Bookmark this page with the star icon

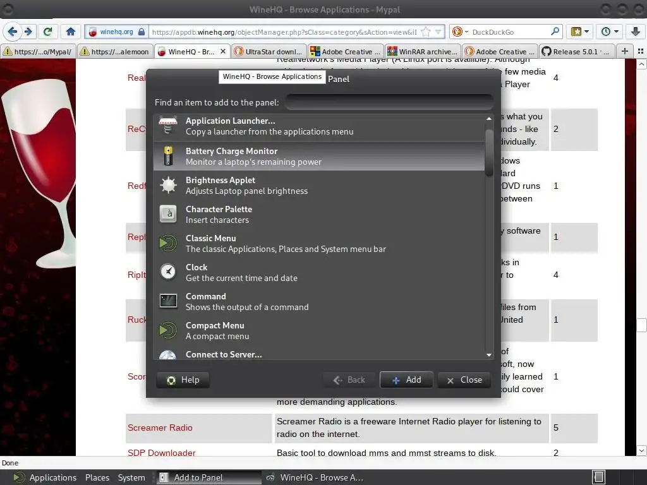(x=426, y=32)
